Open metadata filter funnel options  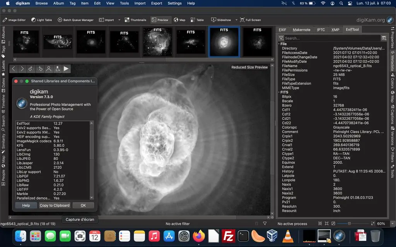(x=281, y=38)
